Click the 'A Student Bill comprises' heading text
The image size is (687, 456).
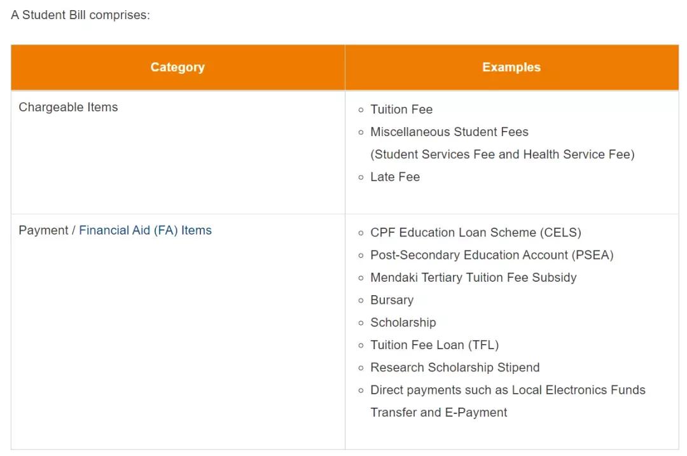pos(81,15)
